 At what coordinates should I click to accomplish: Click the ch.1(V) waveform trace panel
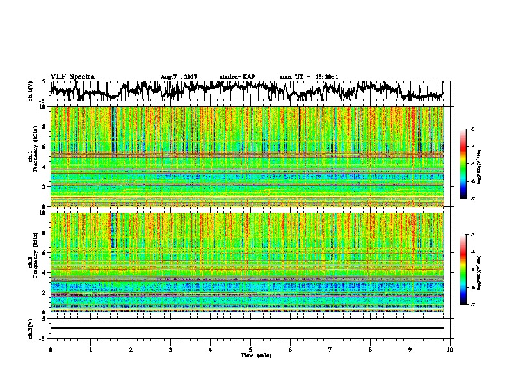(x=252, y=91)
